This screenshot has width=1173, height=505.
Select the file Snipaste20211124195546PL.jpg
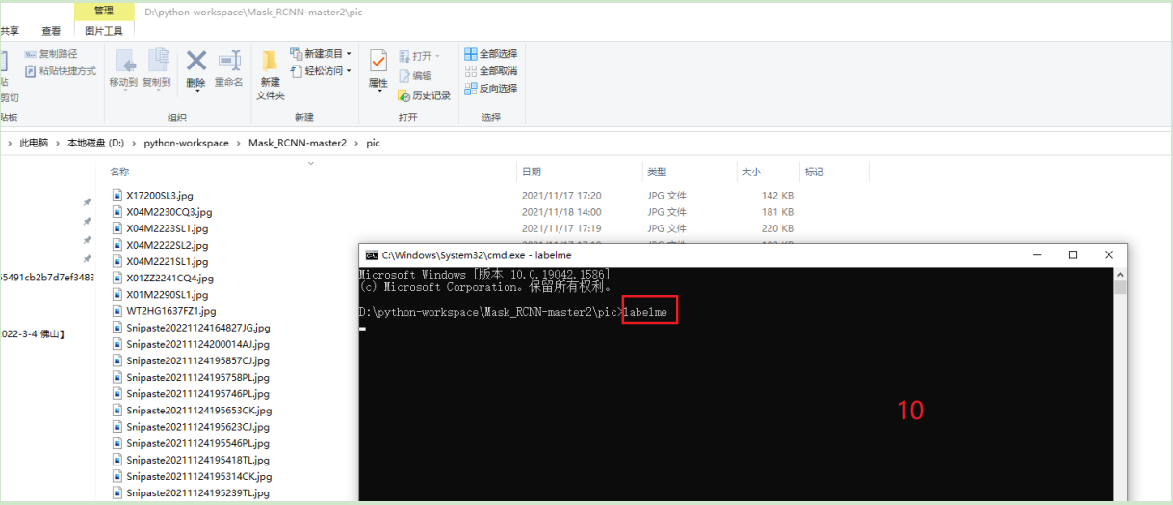[197, 443]
